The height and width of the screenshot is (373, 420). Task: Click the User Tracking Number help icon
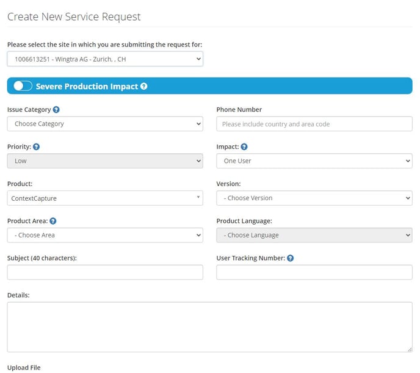pos(290,258)
